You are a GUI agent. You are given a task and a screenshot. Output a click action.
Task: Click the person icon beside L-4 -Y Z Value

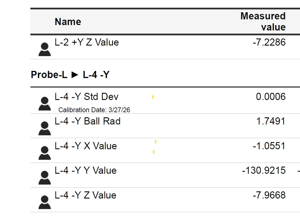pyautogui.click(x=45, y=202)
